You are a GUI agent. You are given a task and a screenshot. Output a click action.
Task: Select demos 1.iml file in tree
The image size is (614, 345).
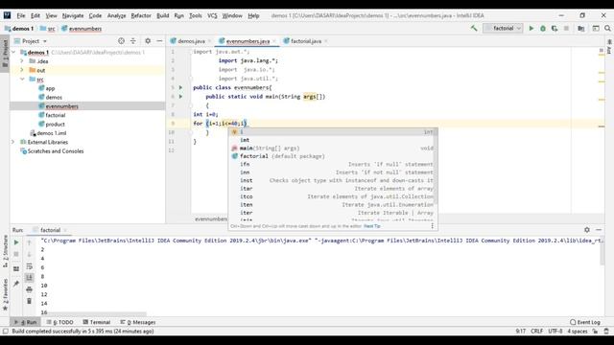pyautogui.click(x=51, y=133)
